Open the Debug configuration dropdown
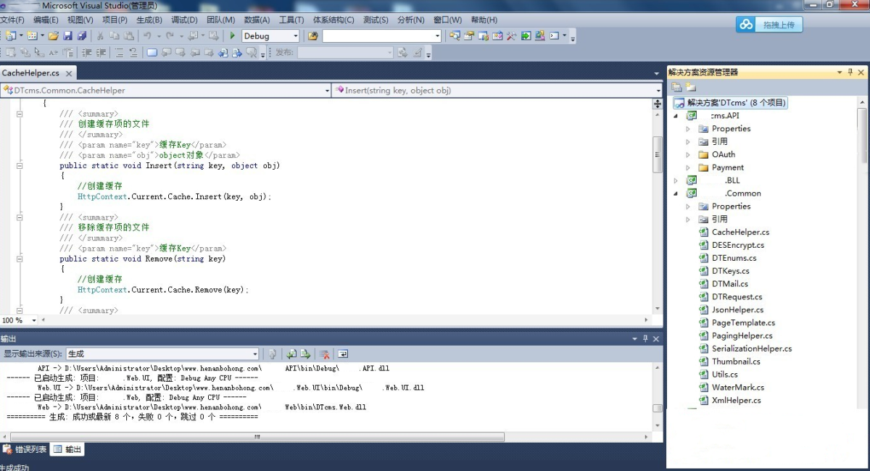The height and width of the screenshot is (471, 870). [x=294, y=36]
